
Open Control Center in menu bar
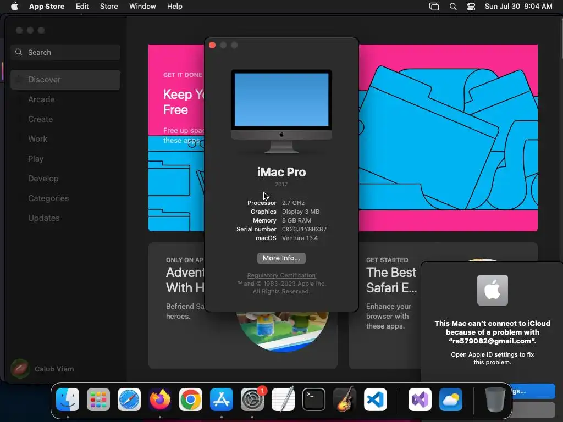[471, 7]
